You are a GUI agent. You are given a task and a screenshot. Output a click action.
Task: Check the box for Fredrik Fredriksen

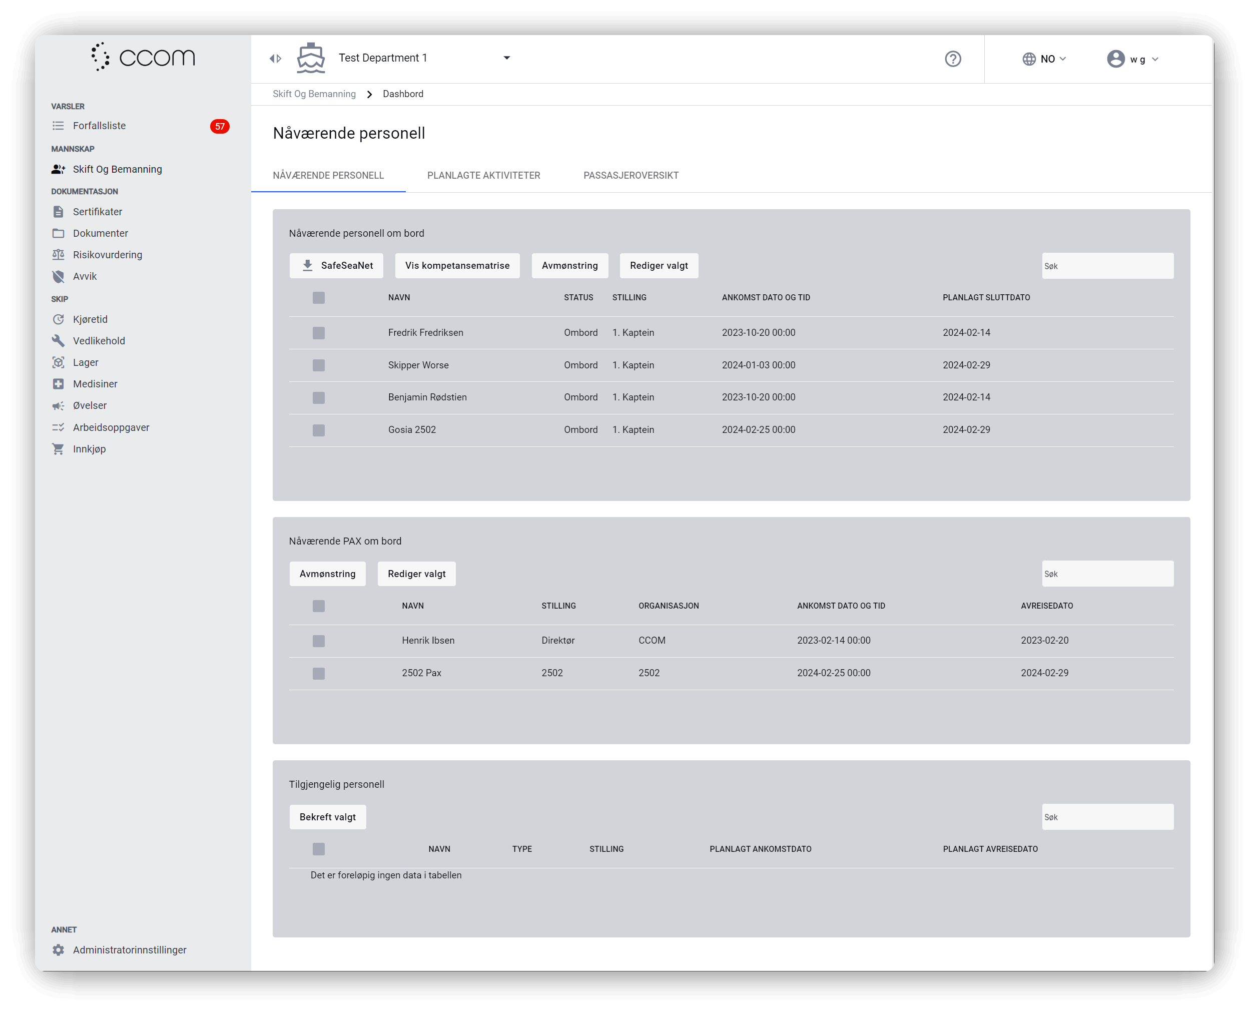(x=318, y=332)
